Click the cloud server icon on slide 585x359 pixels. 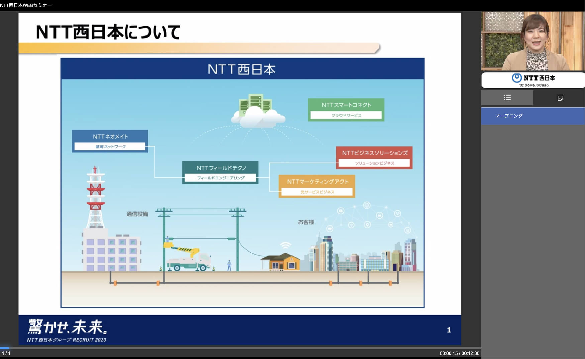point(258,111)
